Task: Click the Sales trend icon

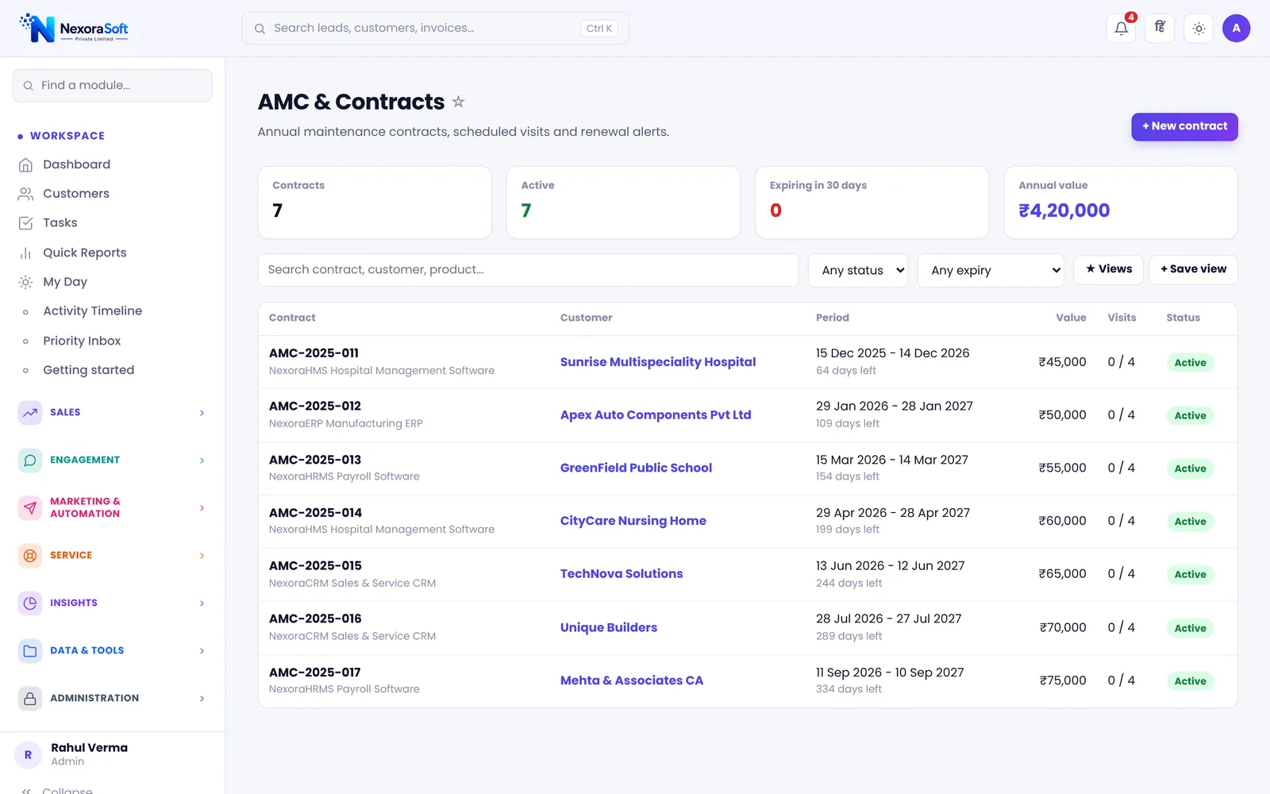Action: pyautogui.click(x=30, y=412)
